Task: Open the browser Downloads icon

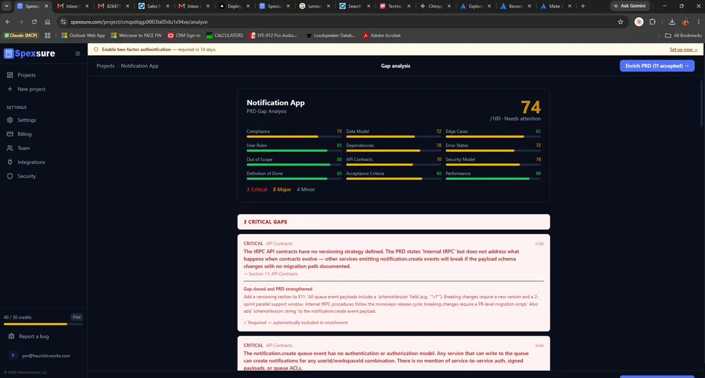Action: [x=672, y=22]
